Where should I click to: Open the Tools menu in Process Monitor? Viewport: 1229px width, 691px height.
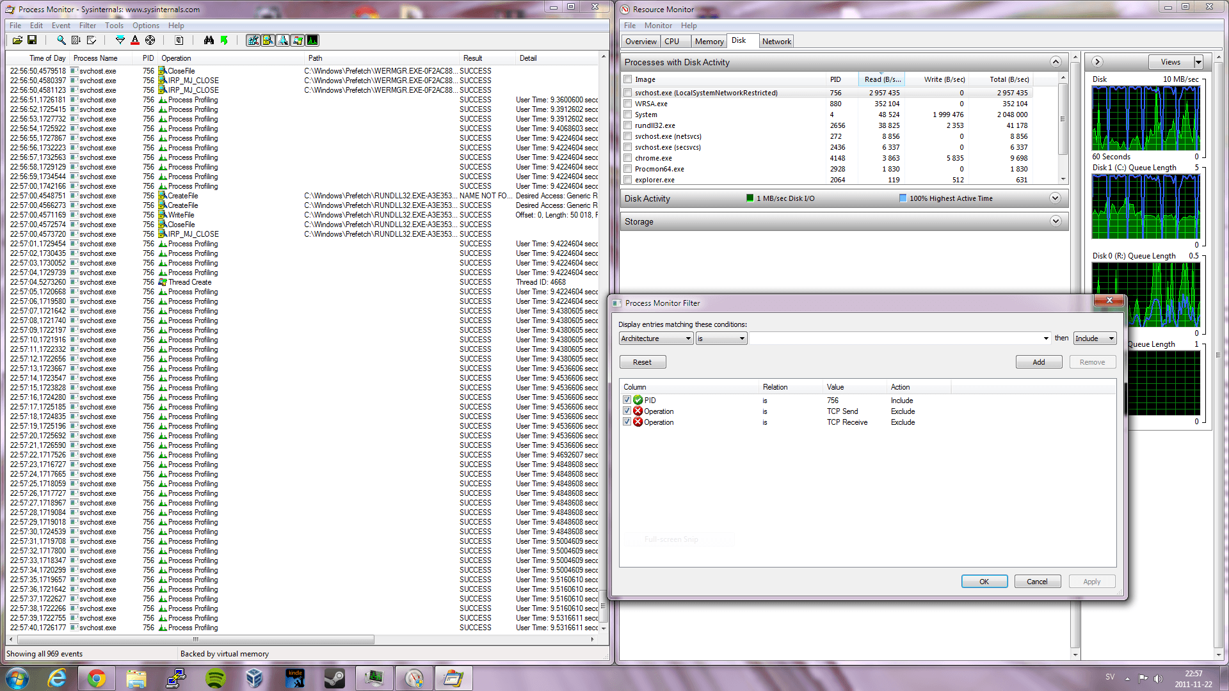(x=114, y=26)
